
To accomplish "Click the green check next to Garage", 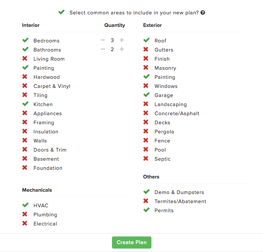I will click(146, 95).
